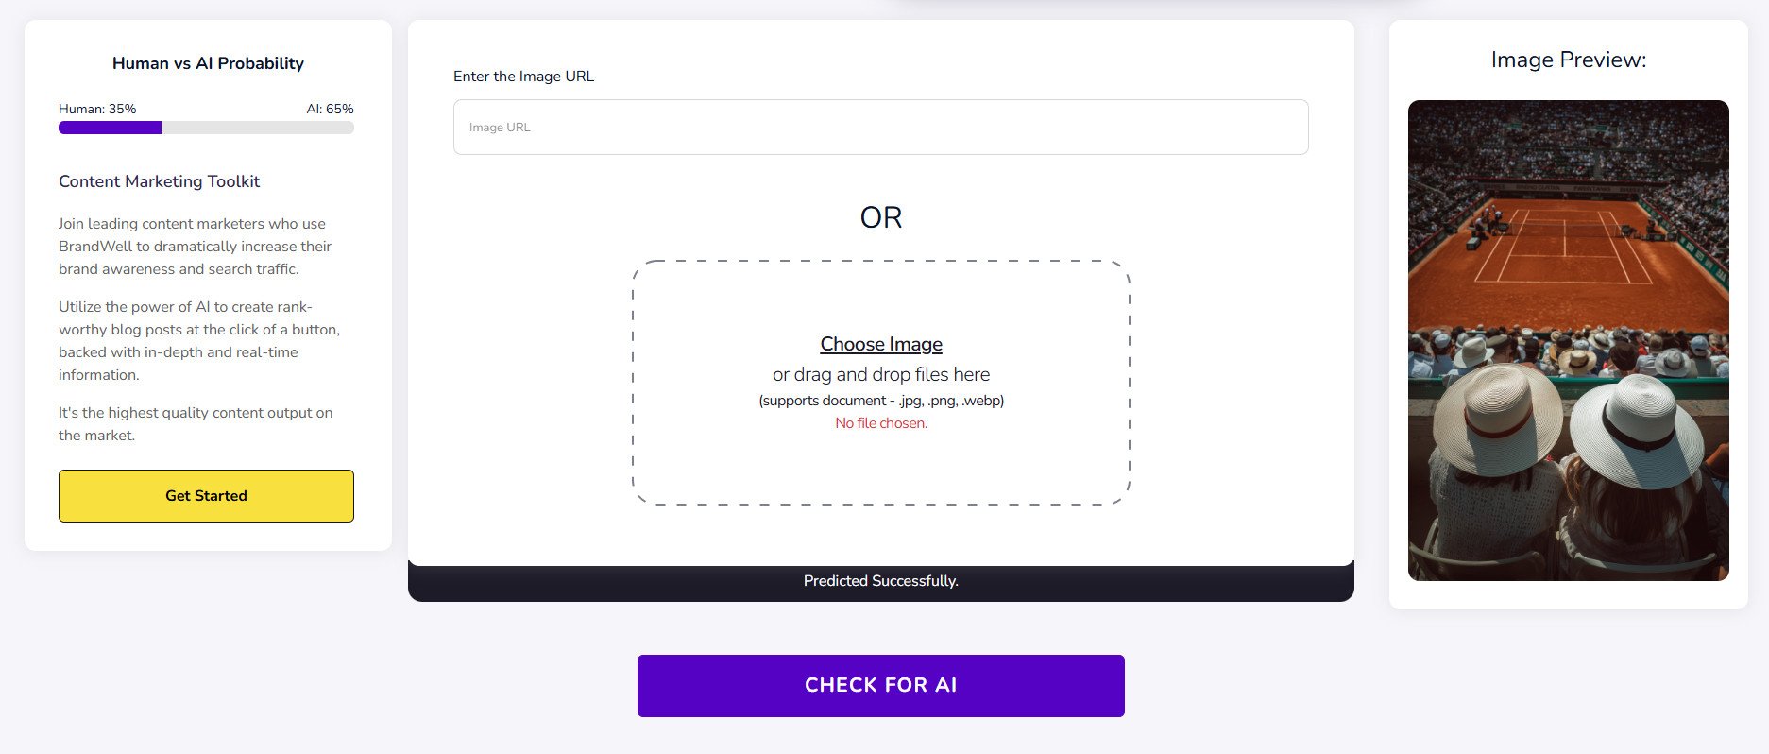Viewport: 1769px width, 754px height.
Task: Click the 'AI: 65%' label
Action: click(x=330, y=109)
